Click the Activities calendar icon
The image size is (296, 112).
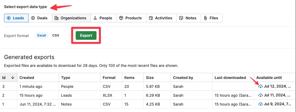tap(151, 18)
